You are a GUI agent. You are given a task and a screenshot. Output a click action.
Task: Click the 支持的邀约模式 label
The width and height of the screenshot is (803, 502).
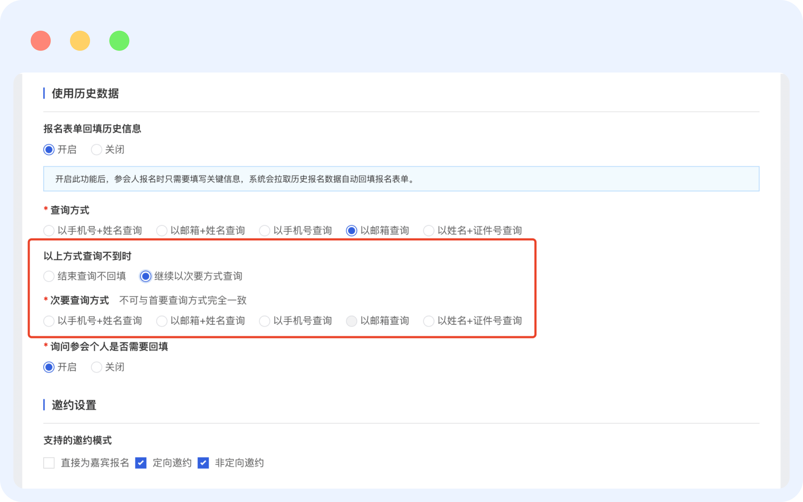[x=78, y=441]
